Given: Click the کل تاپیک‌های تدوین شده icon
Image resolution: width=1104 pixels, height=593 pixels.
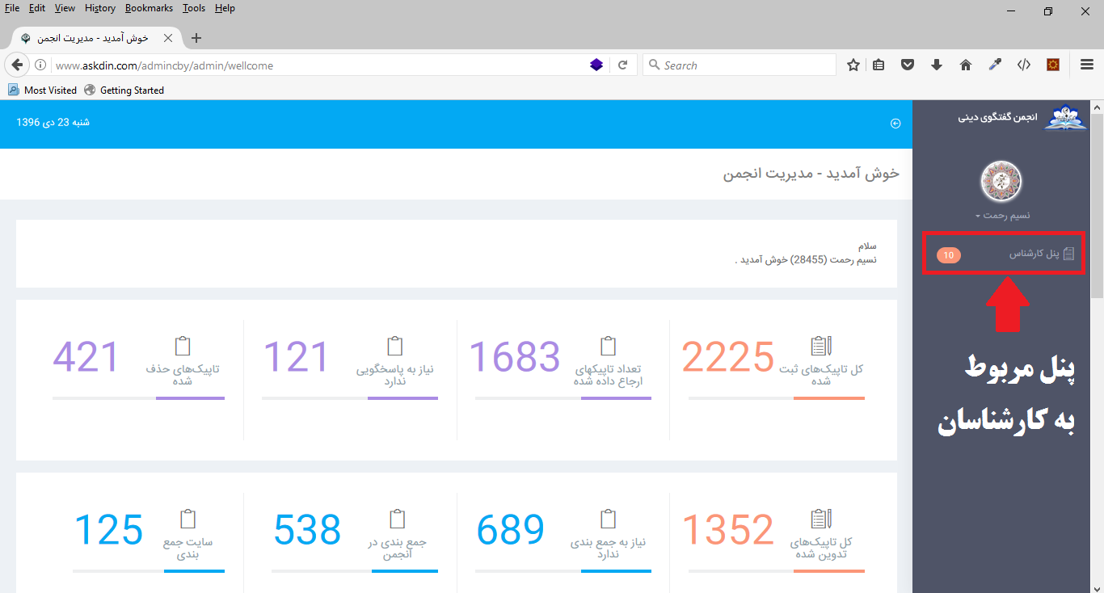Looking at the screenshot, I should tap(821, 519).
